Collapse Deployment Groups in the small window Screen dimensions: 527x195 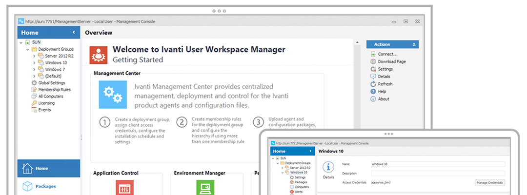[x=278, y=163]
